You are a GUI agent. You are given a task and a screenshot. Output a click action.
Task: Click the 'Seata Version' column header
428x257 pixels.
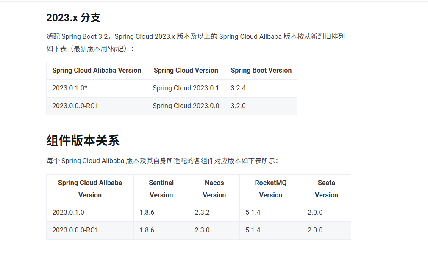(326, 189)
